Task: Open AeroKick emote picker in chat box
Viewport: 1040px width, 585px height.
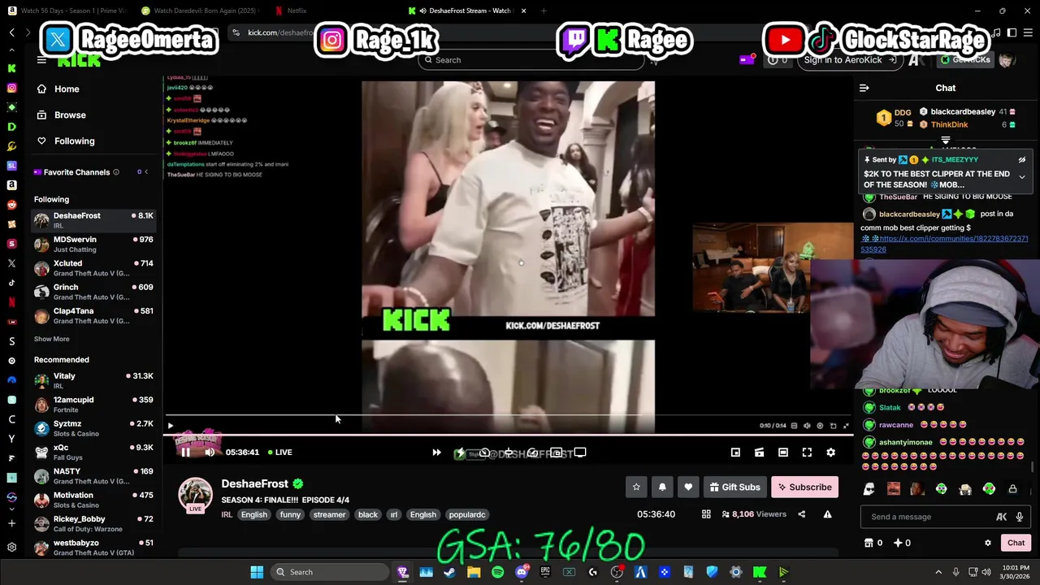Action: [1002, 517]
